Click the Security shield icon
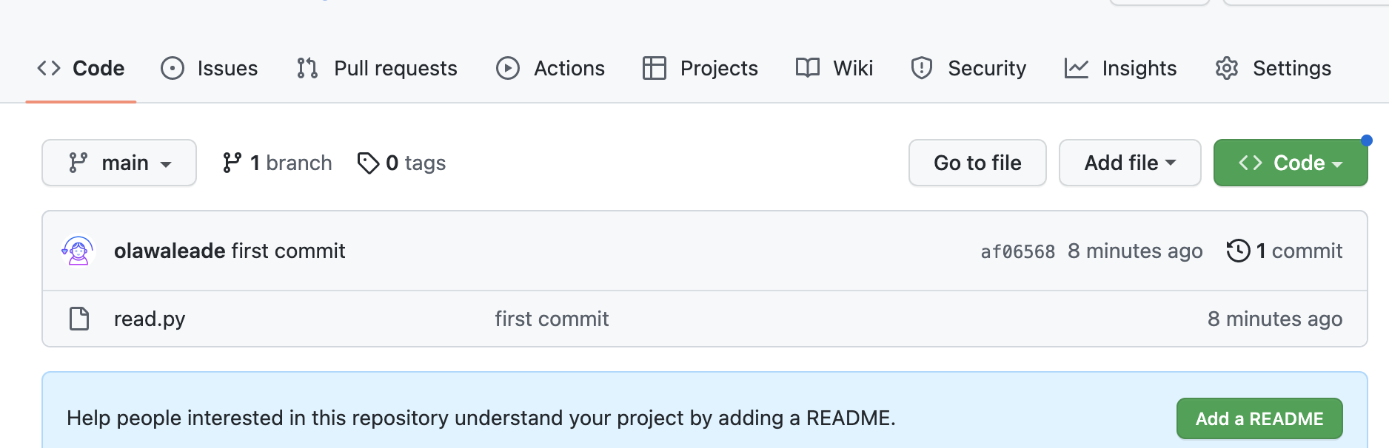The height and width of the screenshot is (448, 1389). pyautogui.click(x=921, y=68)
